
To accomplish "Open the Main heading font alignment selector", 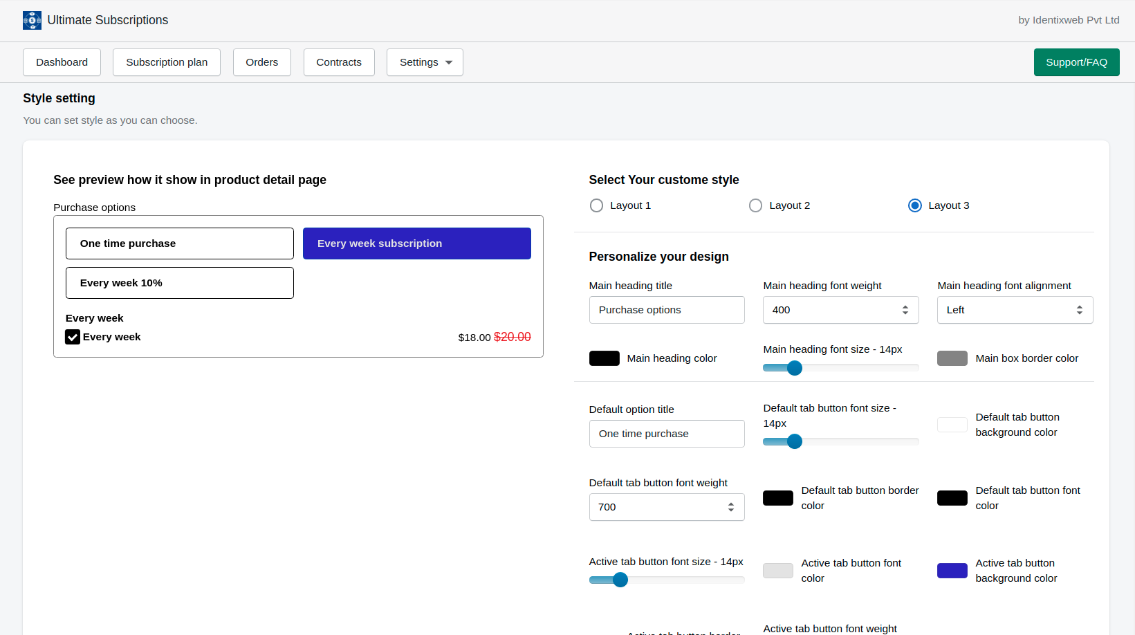I will point(1014,309).
